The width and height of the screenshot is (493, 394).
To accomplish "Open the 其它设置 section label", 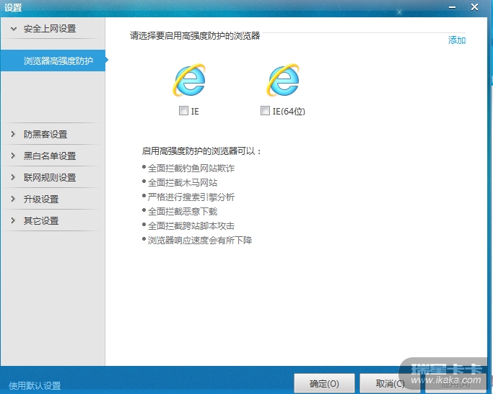I will pyautogui.click(x=41, y=221).
